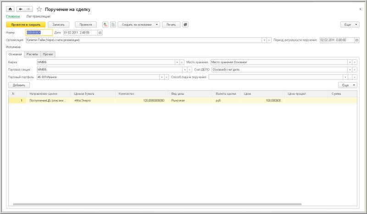Click the Номер input field
Screen dimensions: 367x214
[39, 33]
